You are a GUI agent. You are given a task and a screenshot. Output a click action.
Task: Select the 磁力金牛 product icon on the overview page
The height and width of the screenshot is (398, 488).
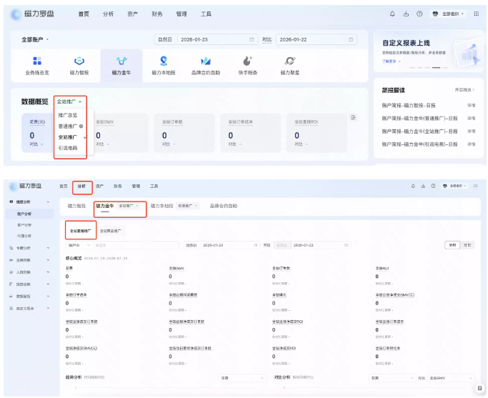coord(121,61)
